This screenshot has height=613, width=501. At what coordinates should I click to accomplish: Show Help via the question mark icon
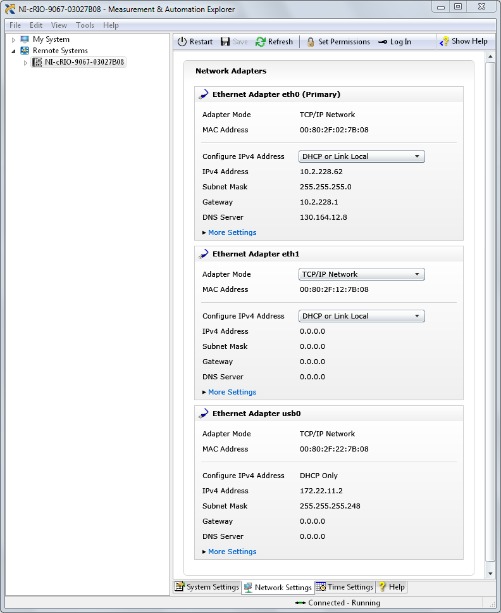coord(445,42)
